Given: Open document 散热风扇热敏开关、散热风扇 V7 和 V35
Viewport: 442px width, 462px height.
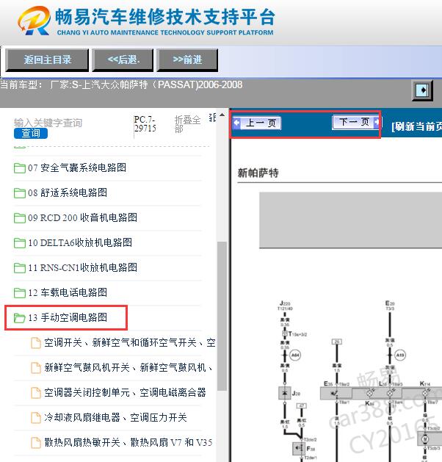Looking at the screenshot, I should pos(128,443).
